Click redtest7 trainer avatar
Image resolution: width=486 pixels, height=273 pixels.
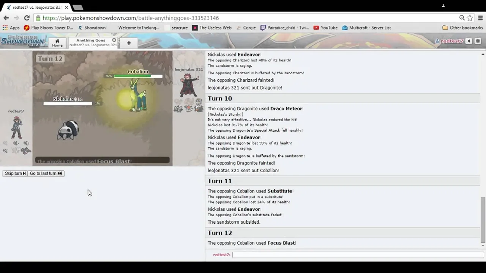coord(16,127)
